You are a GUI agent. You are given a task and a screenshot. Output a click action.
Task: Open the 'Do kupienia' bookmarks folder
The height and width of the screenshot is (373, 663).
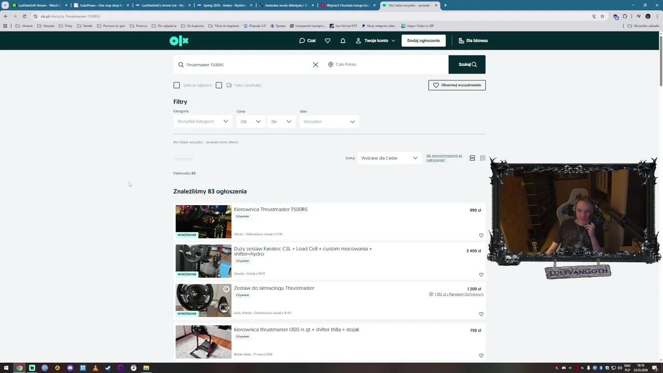pos(192,25)
